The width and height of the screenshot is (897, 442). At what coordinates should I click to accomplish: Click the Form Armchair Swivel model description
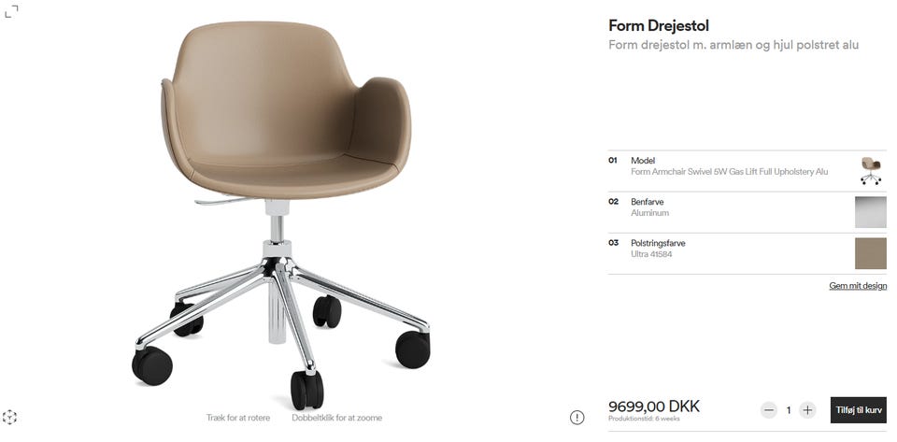(730, 172)
